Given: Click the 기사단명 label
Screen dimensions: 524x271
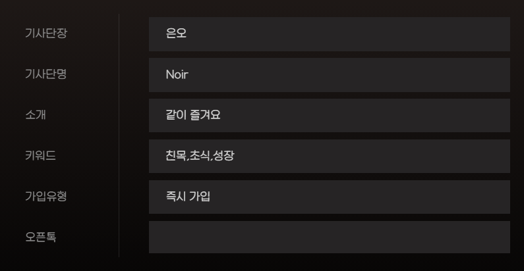Looking at the screenshot, I should (x=45, y=74).
